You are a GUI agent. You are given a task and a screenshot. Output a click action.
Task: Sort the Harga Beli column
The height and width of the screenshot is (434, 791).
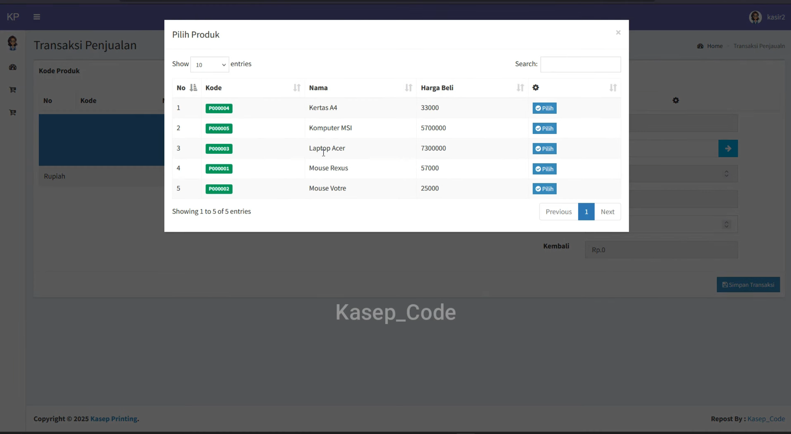[x=520, y=88]
